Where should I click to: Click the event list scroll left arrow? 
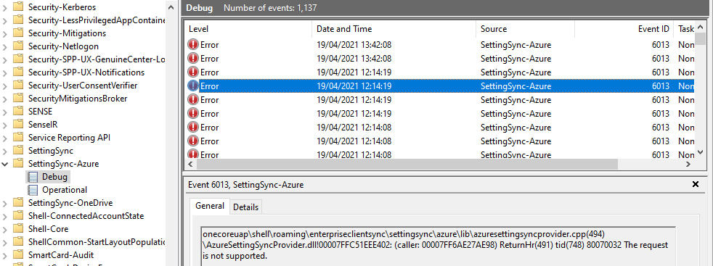pos(190,164)
